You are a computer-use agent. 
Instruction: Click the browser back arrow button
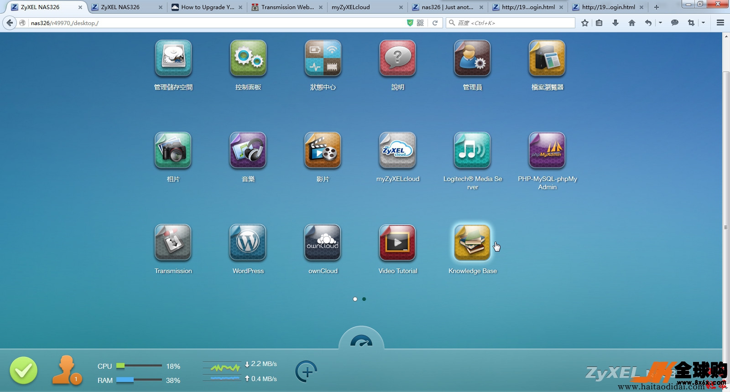click(10, 23)
